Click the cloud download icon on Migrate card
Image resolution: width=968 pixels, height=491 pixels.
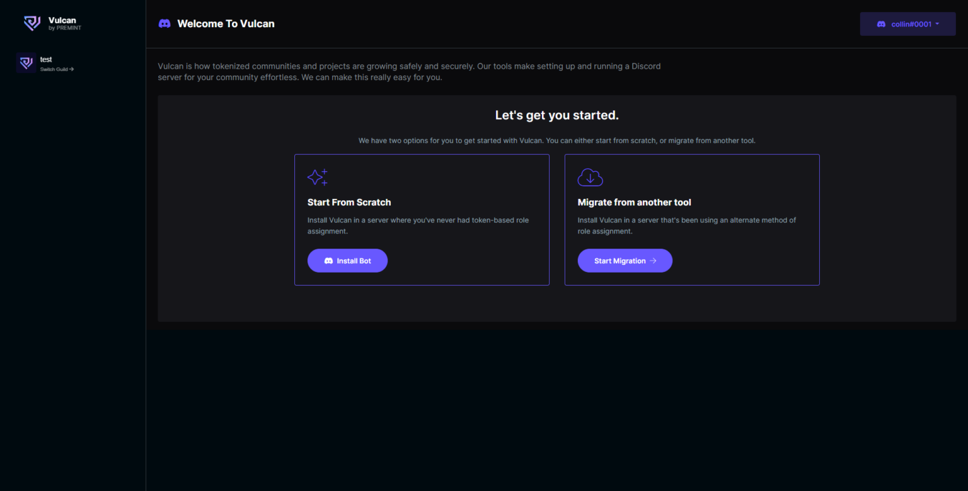(590, 177)
